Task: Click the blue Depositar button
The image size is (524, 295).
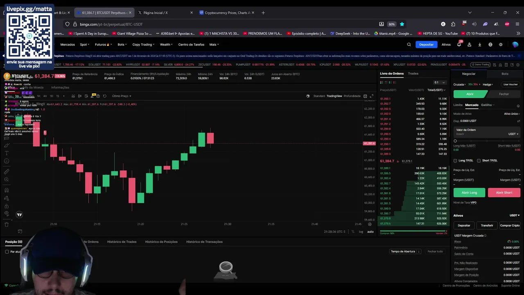Action: [426, 45]
